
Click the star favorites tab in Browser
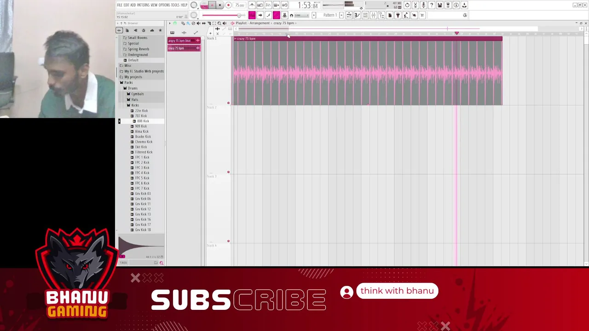[160, 30]
